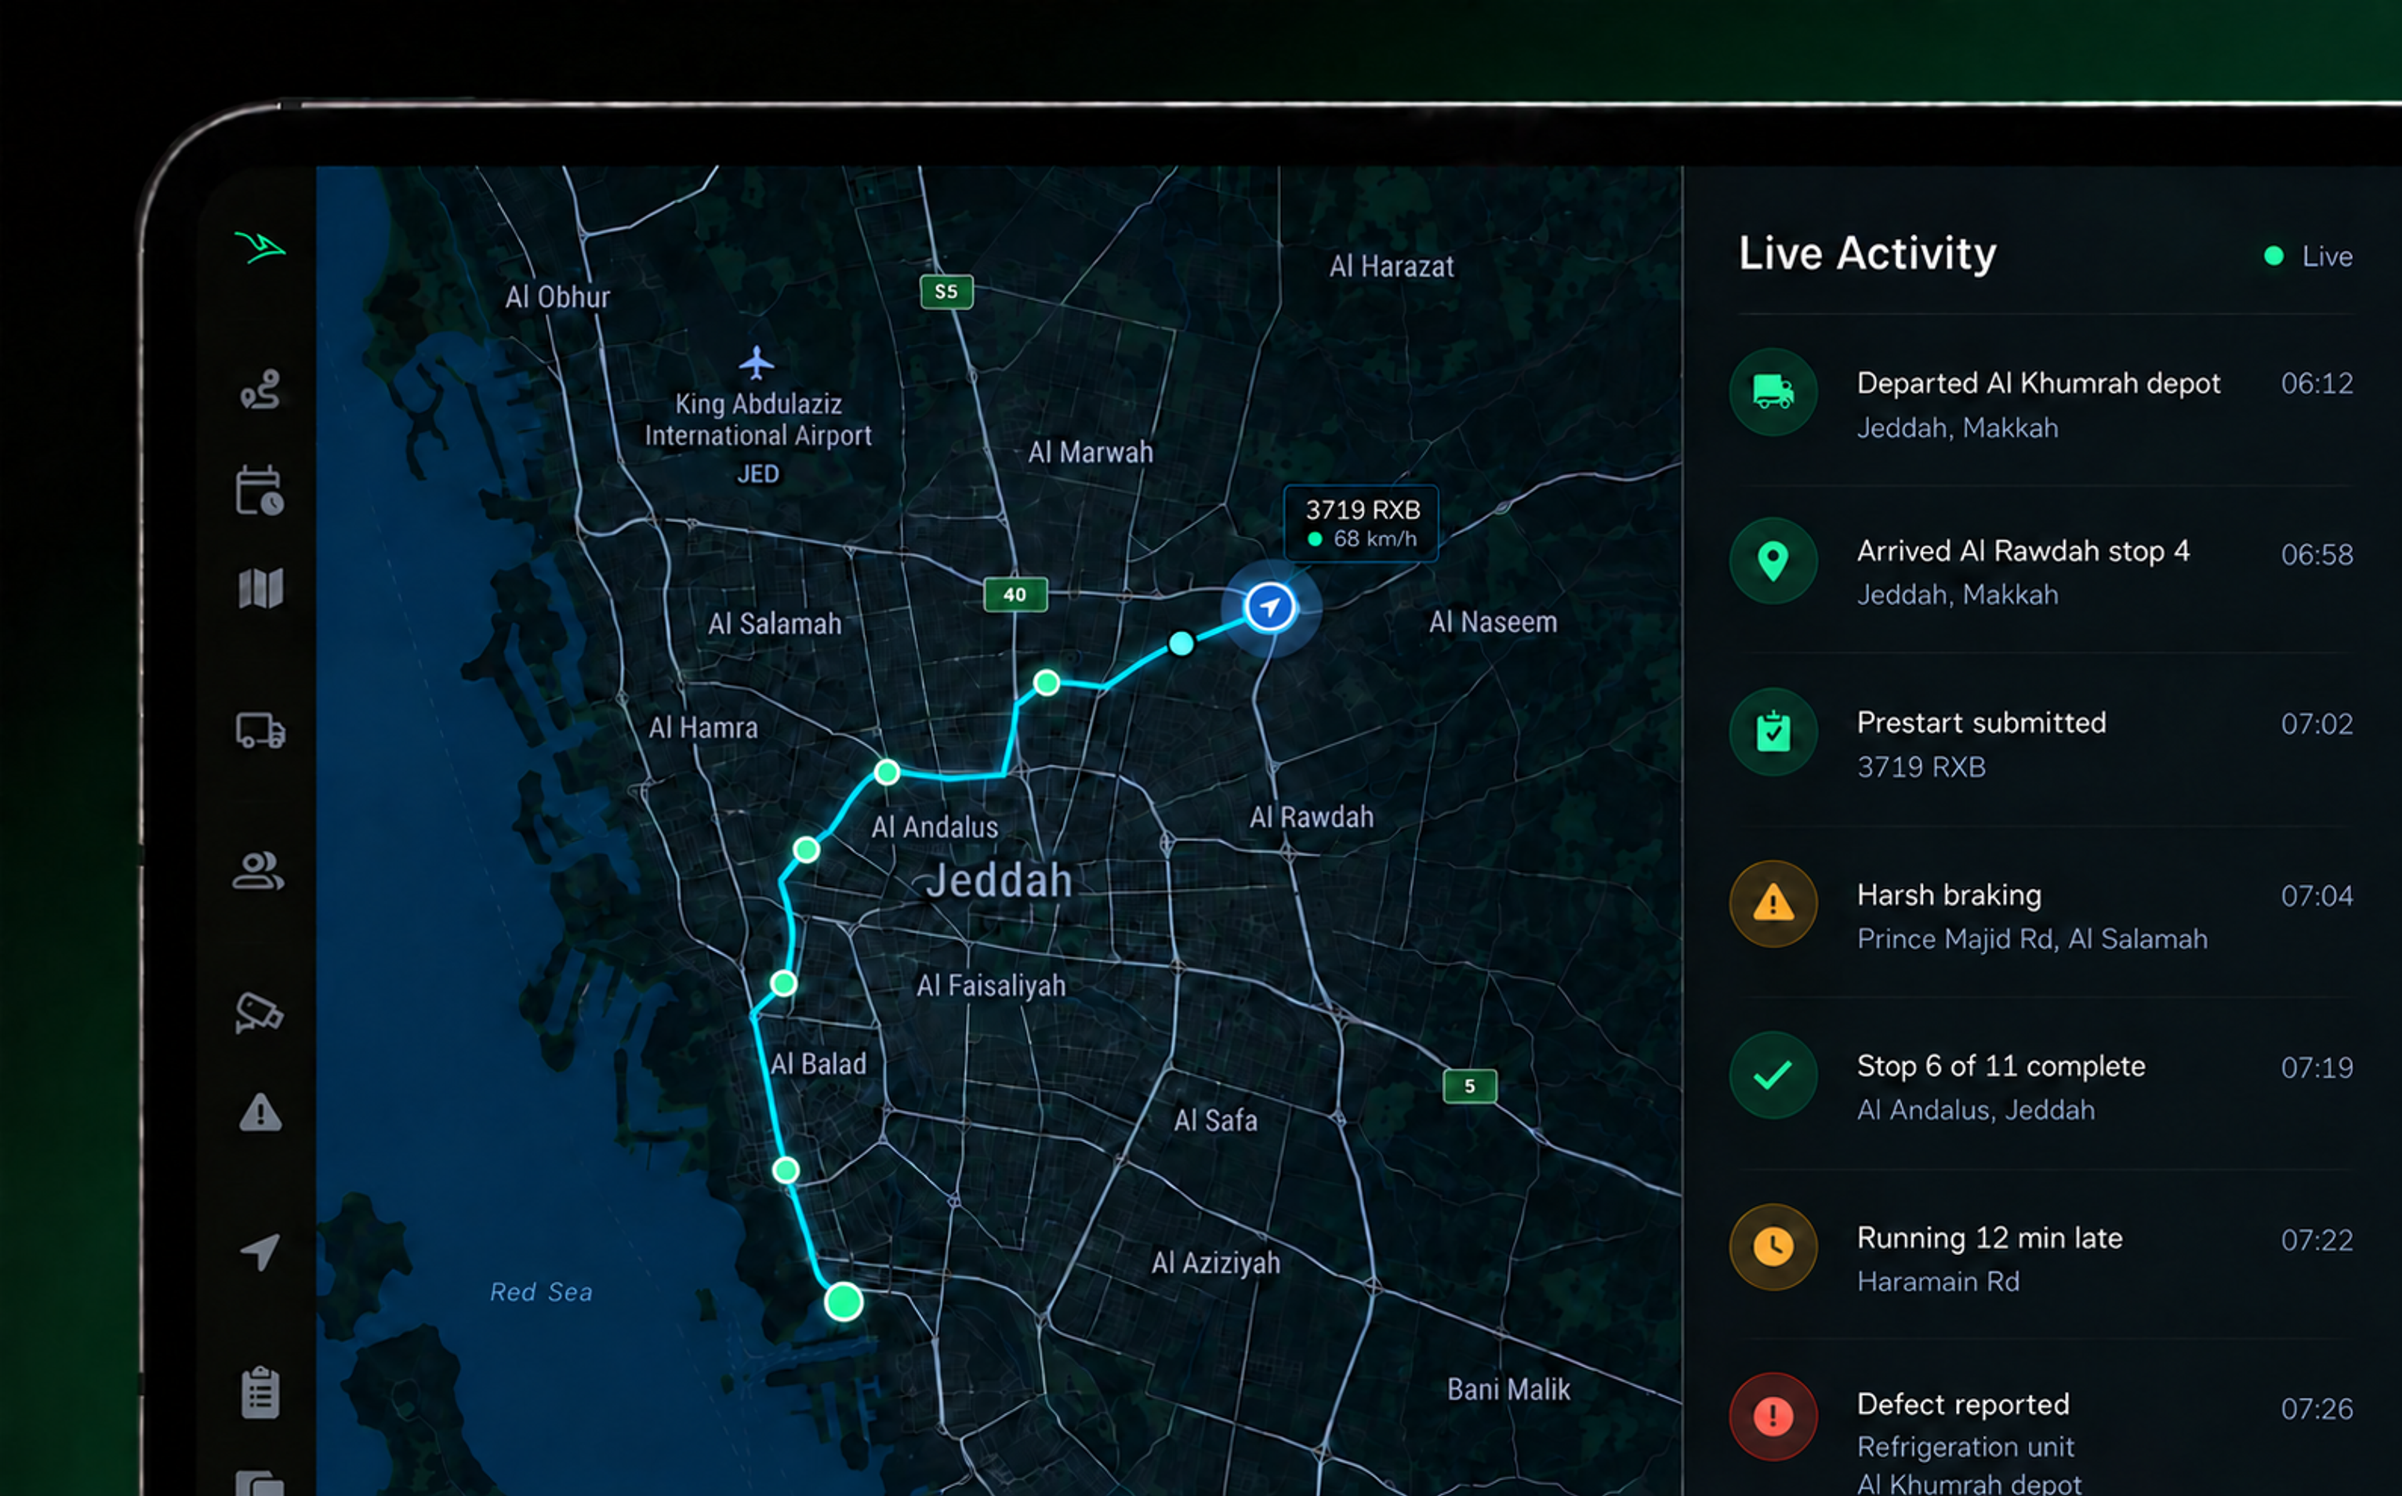Image resolution: width=2402 pixels, height=1496 pixels.
Task: Click the highway 40 road sign
Action: [x=1015, y=595]
